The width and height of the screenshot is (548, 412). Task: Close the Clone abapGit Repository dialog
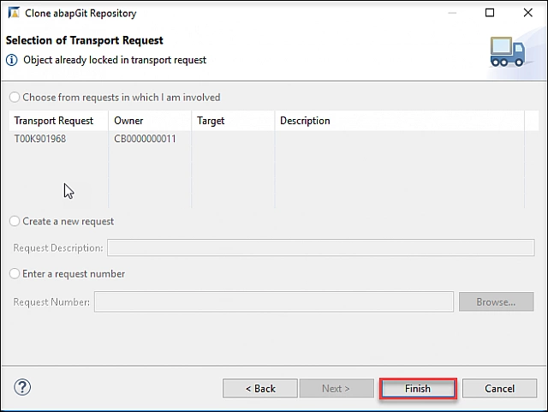pyautogui.click(x=527, y=13)
